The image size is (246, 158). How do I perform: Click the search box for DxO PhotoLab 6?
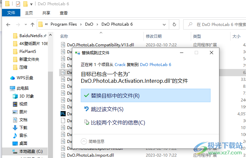click(214, 25)
